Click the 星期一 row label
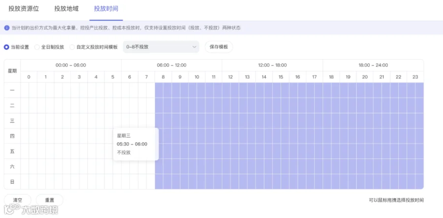Image resolution: width=443 pixels, height=218 pixels. coord(12,90)
